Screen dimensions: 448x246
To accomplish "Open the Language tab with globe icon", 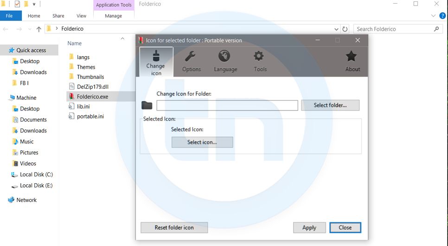I will click(x=225, y=62).
